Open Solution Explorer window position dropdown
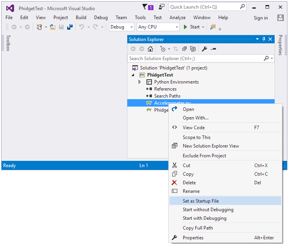The image size is (289, 244). [x=257, y=39]
